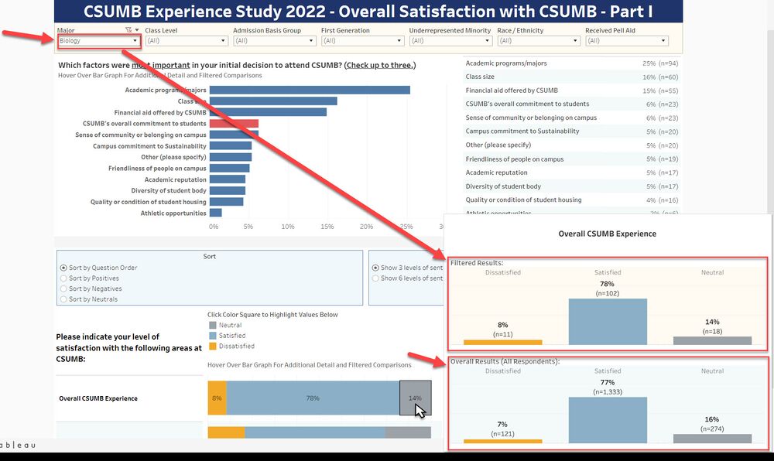Screen dimensions: 774x461
Task: Click the Tableau logo at bottom left
Action: point(17,445)
